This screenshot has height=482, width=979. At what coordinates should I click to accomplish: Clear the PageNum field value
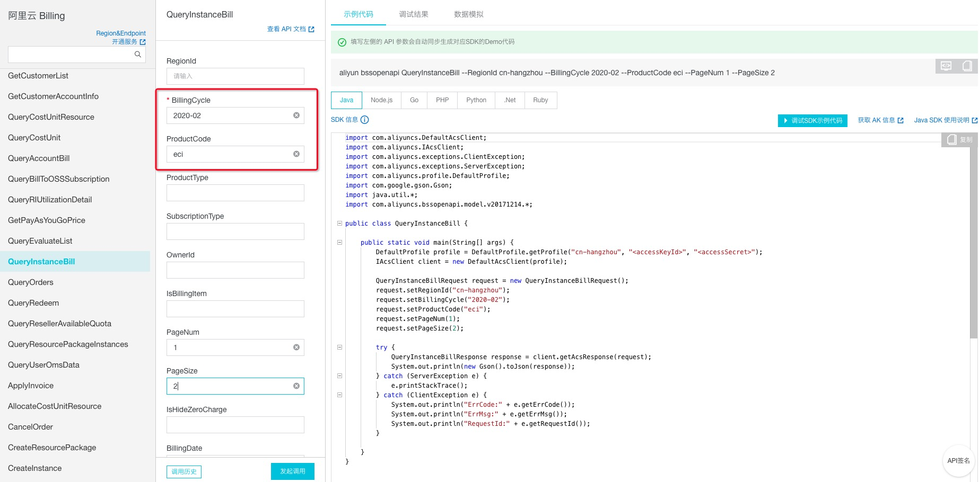coord(296,347)
